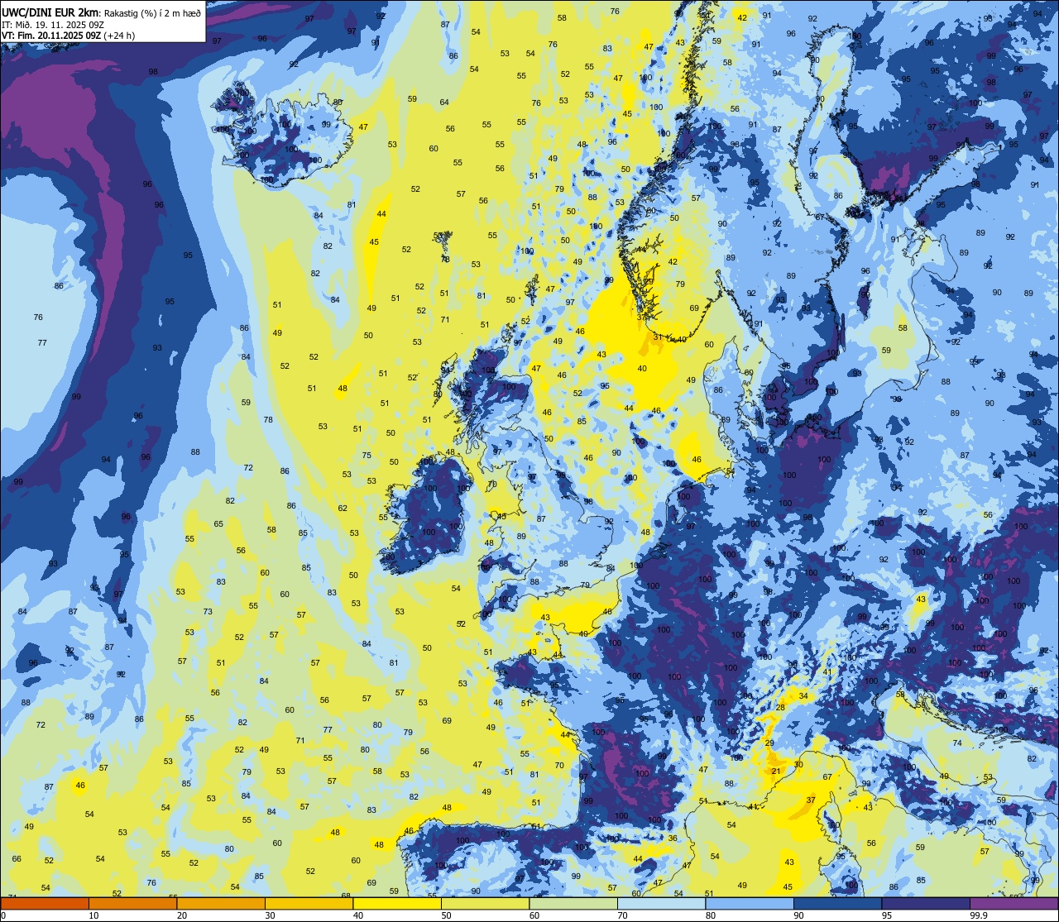Click the humidity value '34' near the Alps

tap(803, 696)
